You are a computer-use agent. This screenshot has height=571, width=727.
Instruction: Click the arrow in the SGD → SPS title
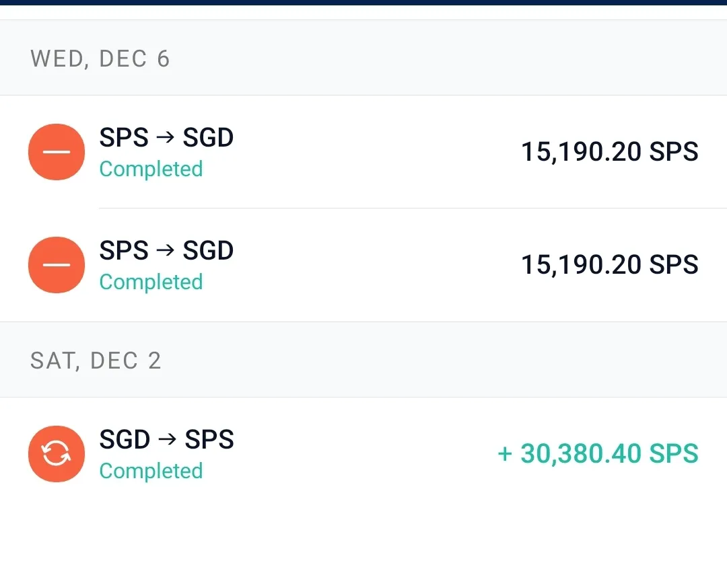(168, 439)
